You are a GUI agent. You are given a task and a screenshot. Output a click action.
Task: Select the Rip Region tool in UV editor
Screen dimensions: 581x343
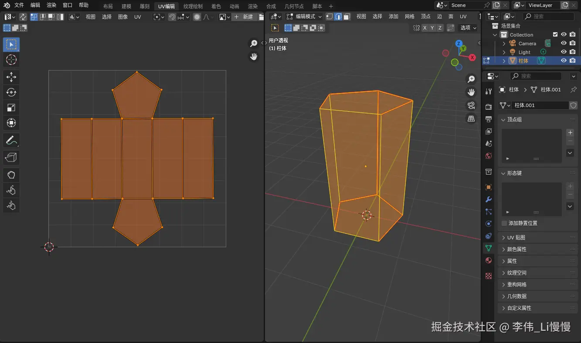click(x=11, y=158)
